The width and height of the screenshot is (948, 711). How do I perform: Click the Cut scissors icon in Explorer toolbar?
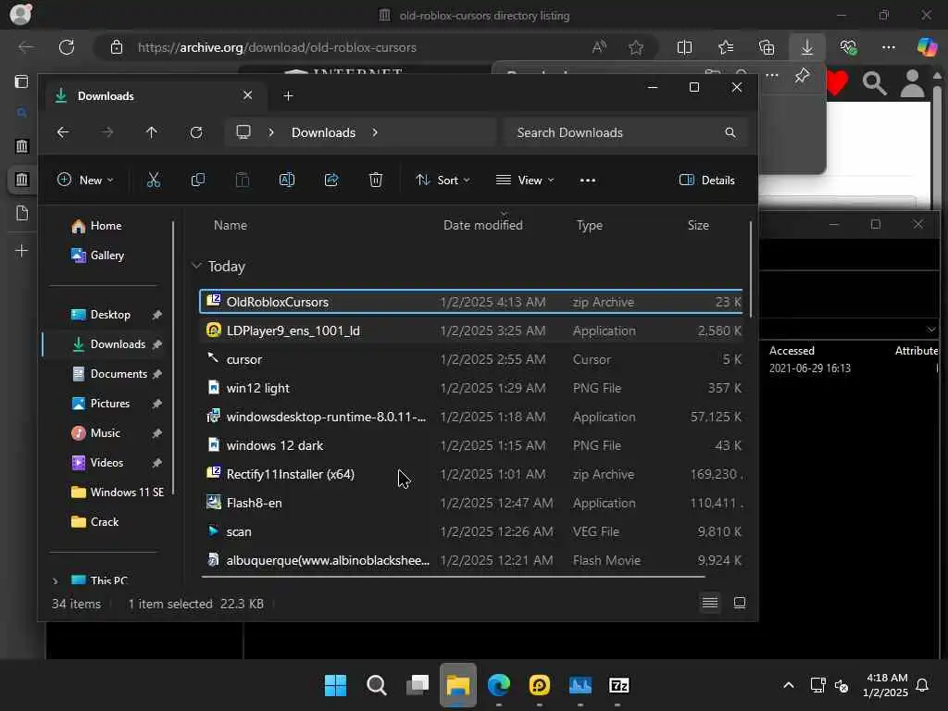click(154, 181)
